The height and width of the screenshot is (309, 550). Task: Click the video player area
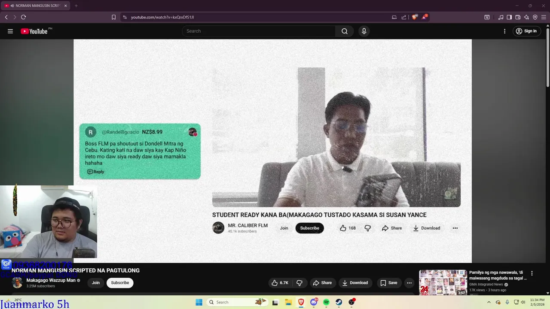click(272, 151)
